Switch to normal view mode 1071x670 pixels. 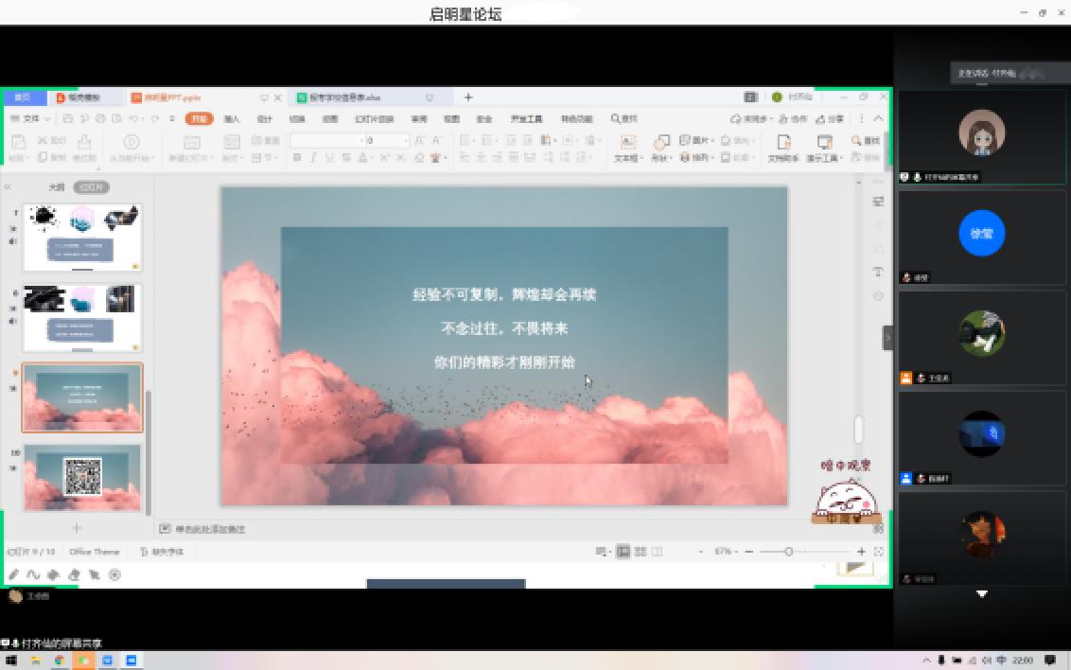coord(623,552)
